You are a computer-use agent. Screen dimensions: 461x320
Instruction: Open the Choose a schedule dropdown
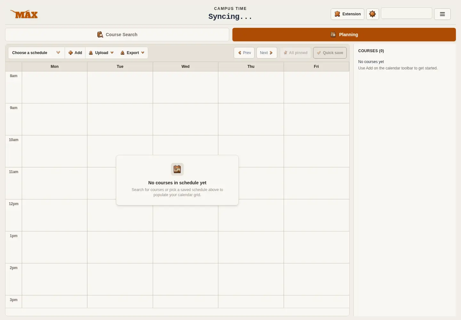coord(36,53)
